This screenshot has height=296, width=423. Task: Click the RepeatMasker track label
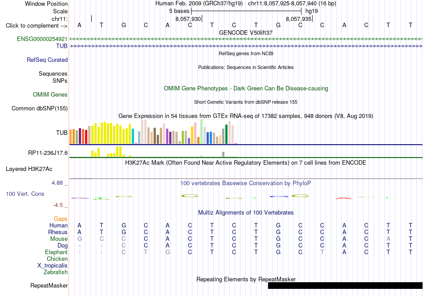click(x=49, y=285)
